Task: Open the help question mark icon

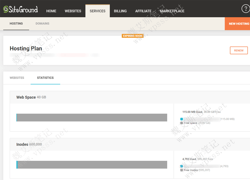Action: 246,9
